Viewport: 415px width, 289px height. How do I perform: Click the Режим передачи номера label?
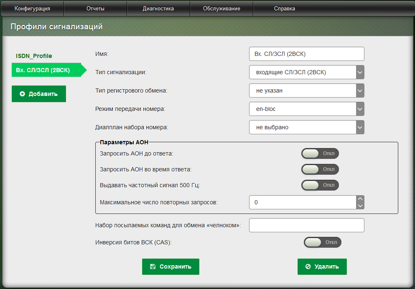[x=130, y=109]
